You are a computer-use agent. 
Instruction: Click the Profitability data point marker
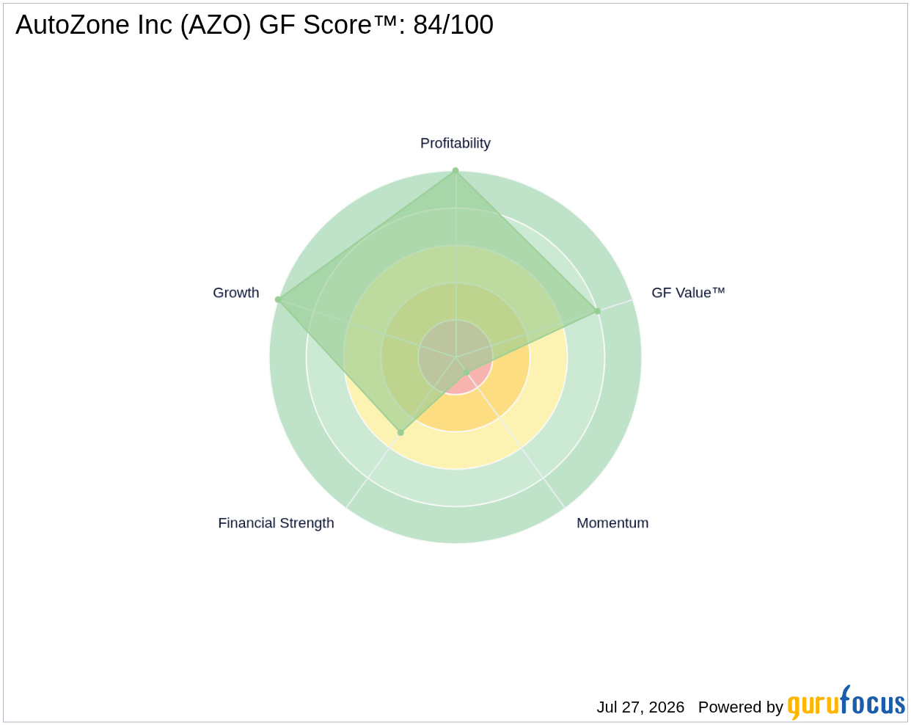(455, 171)
